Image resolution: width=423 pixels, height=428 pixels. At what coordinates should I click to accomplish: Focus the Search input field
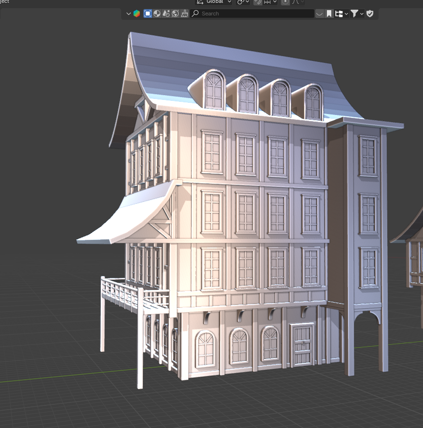(x=252, y=14)
